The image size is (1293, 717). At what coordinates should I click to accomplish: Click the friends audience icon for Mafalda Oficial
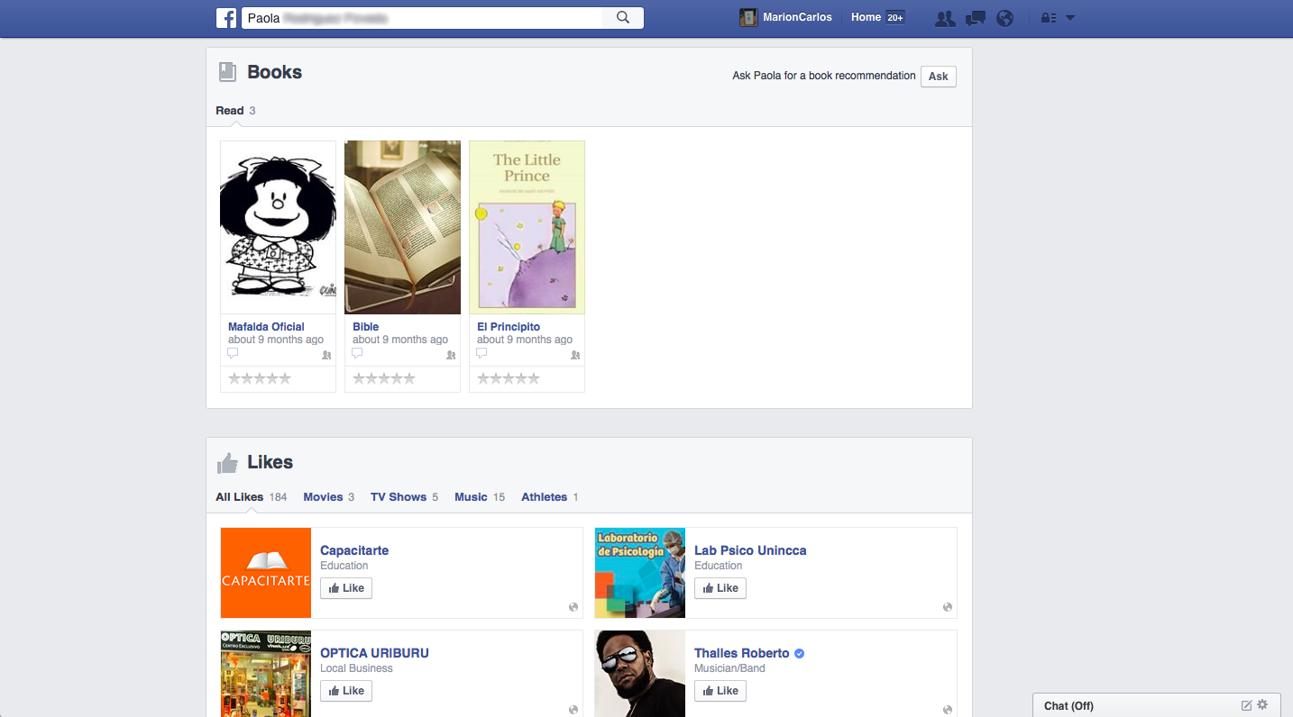(x=326, y=356)
